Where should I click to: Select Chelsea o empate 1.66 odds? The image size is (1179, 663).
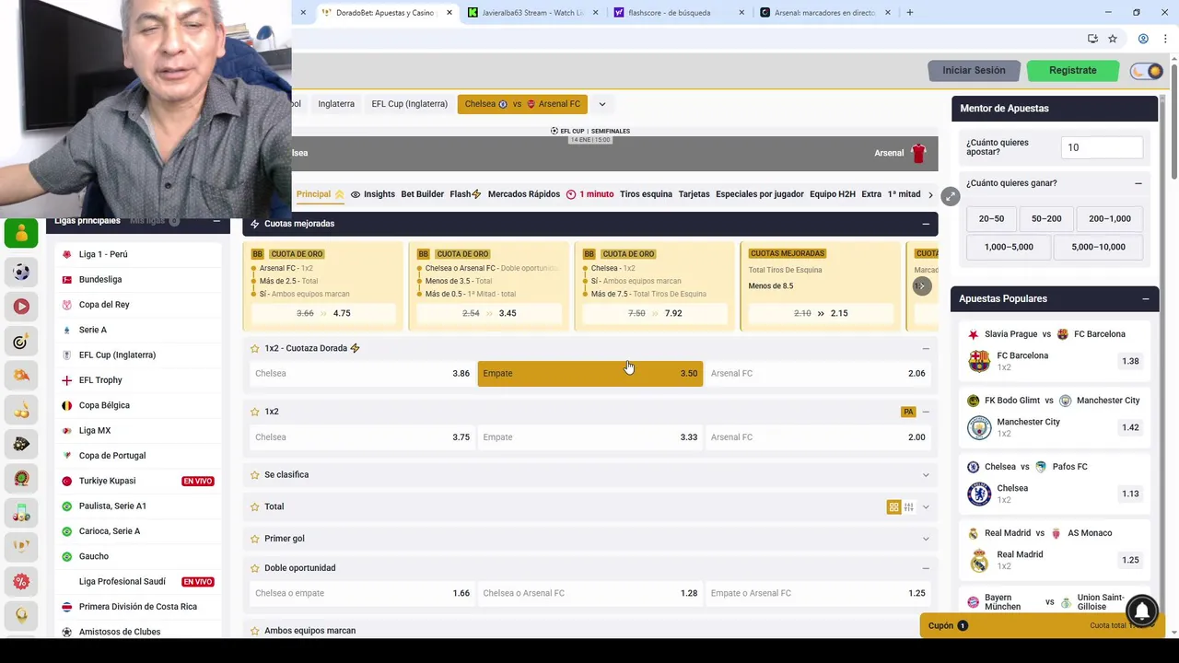click(362, 593)
